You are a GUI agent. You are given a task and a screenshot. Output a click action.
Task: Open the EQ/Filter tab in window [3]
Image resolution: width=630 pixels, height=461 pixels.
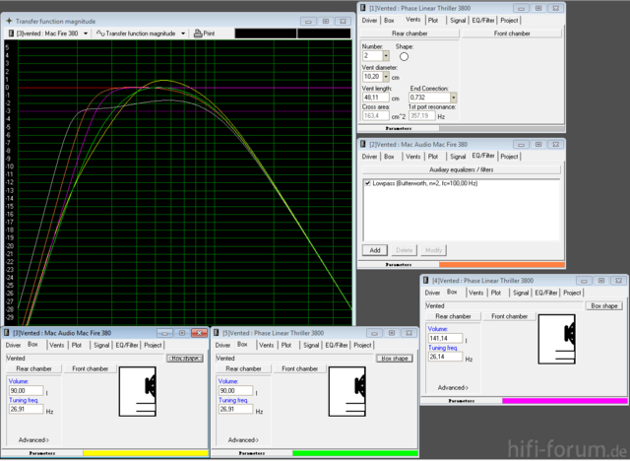coord(127,345)
